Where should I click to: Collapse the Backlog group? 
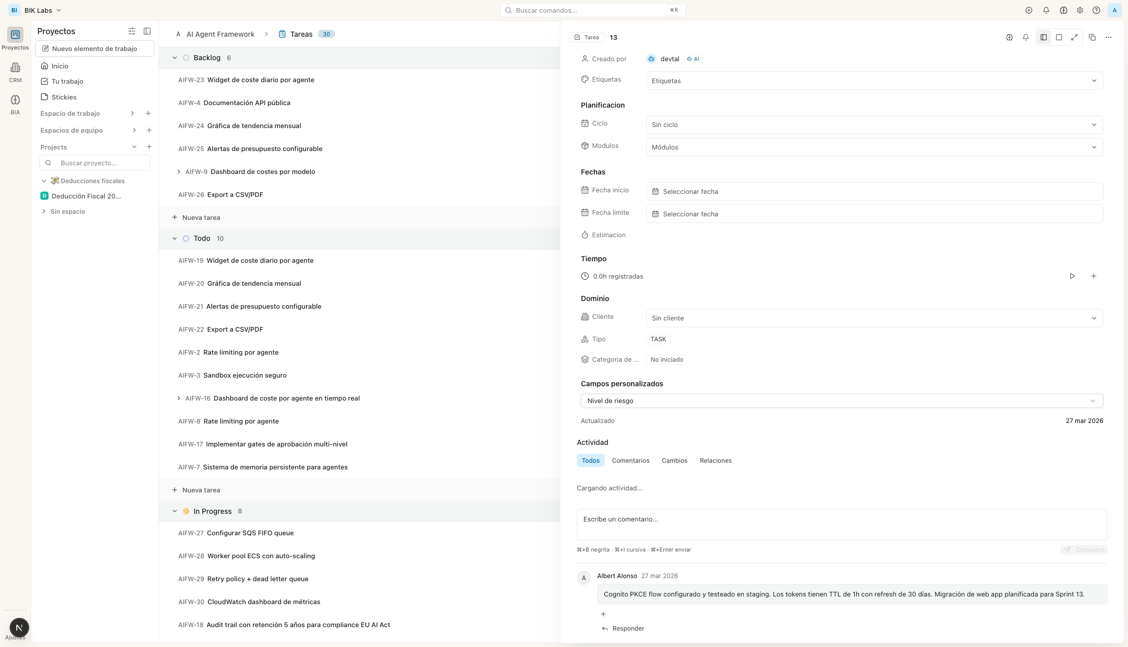175,58
